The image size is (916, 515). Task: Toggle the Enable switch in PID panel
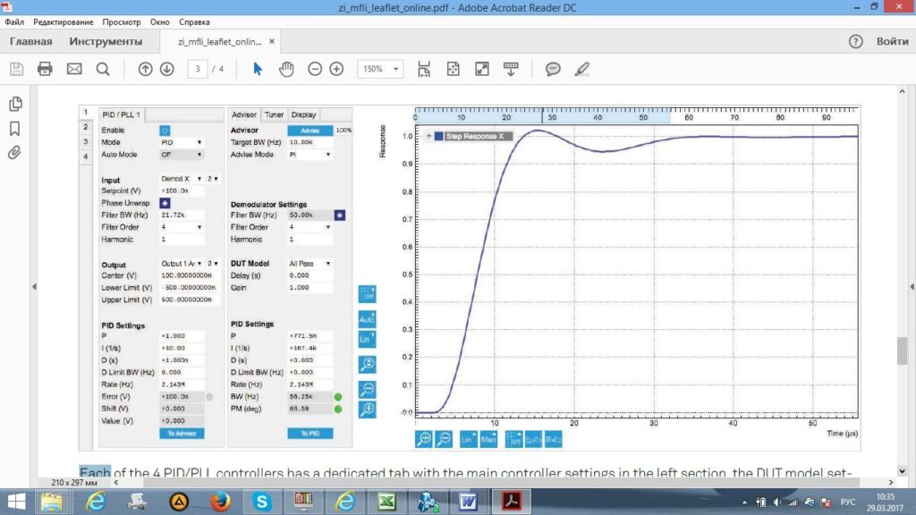[x=165, y=131]
